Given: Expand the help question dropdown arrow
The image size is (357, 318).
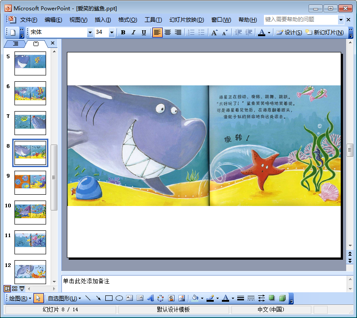Looking at the screenshot, I should coord(341,20).
